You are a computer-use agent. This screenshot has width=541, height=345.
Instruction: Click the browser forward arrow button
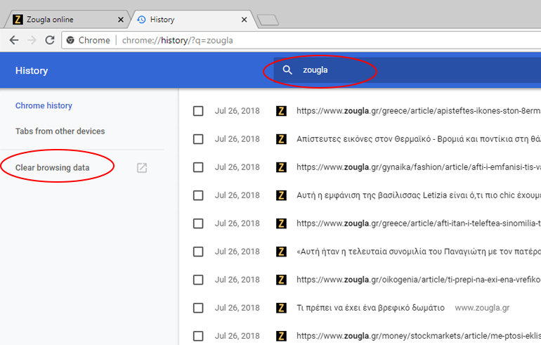32,40
